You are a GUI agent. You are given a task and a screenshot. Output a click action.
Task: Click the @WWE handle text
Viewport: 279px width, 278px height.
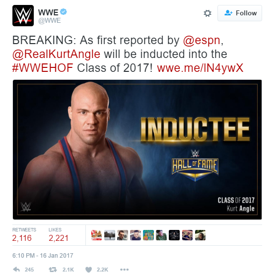50,21
